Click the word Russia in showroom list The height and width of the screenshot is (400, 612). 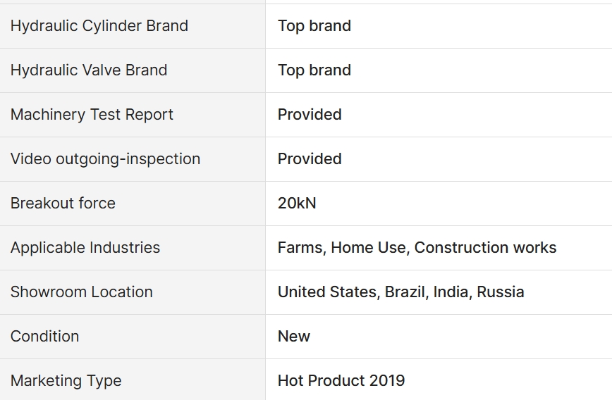501,292
